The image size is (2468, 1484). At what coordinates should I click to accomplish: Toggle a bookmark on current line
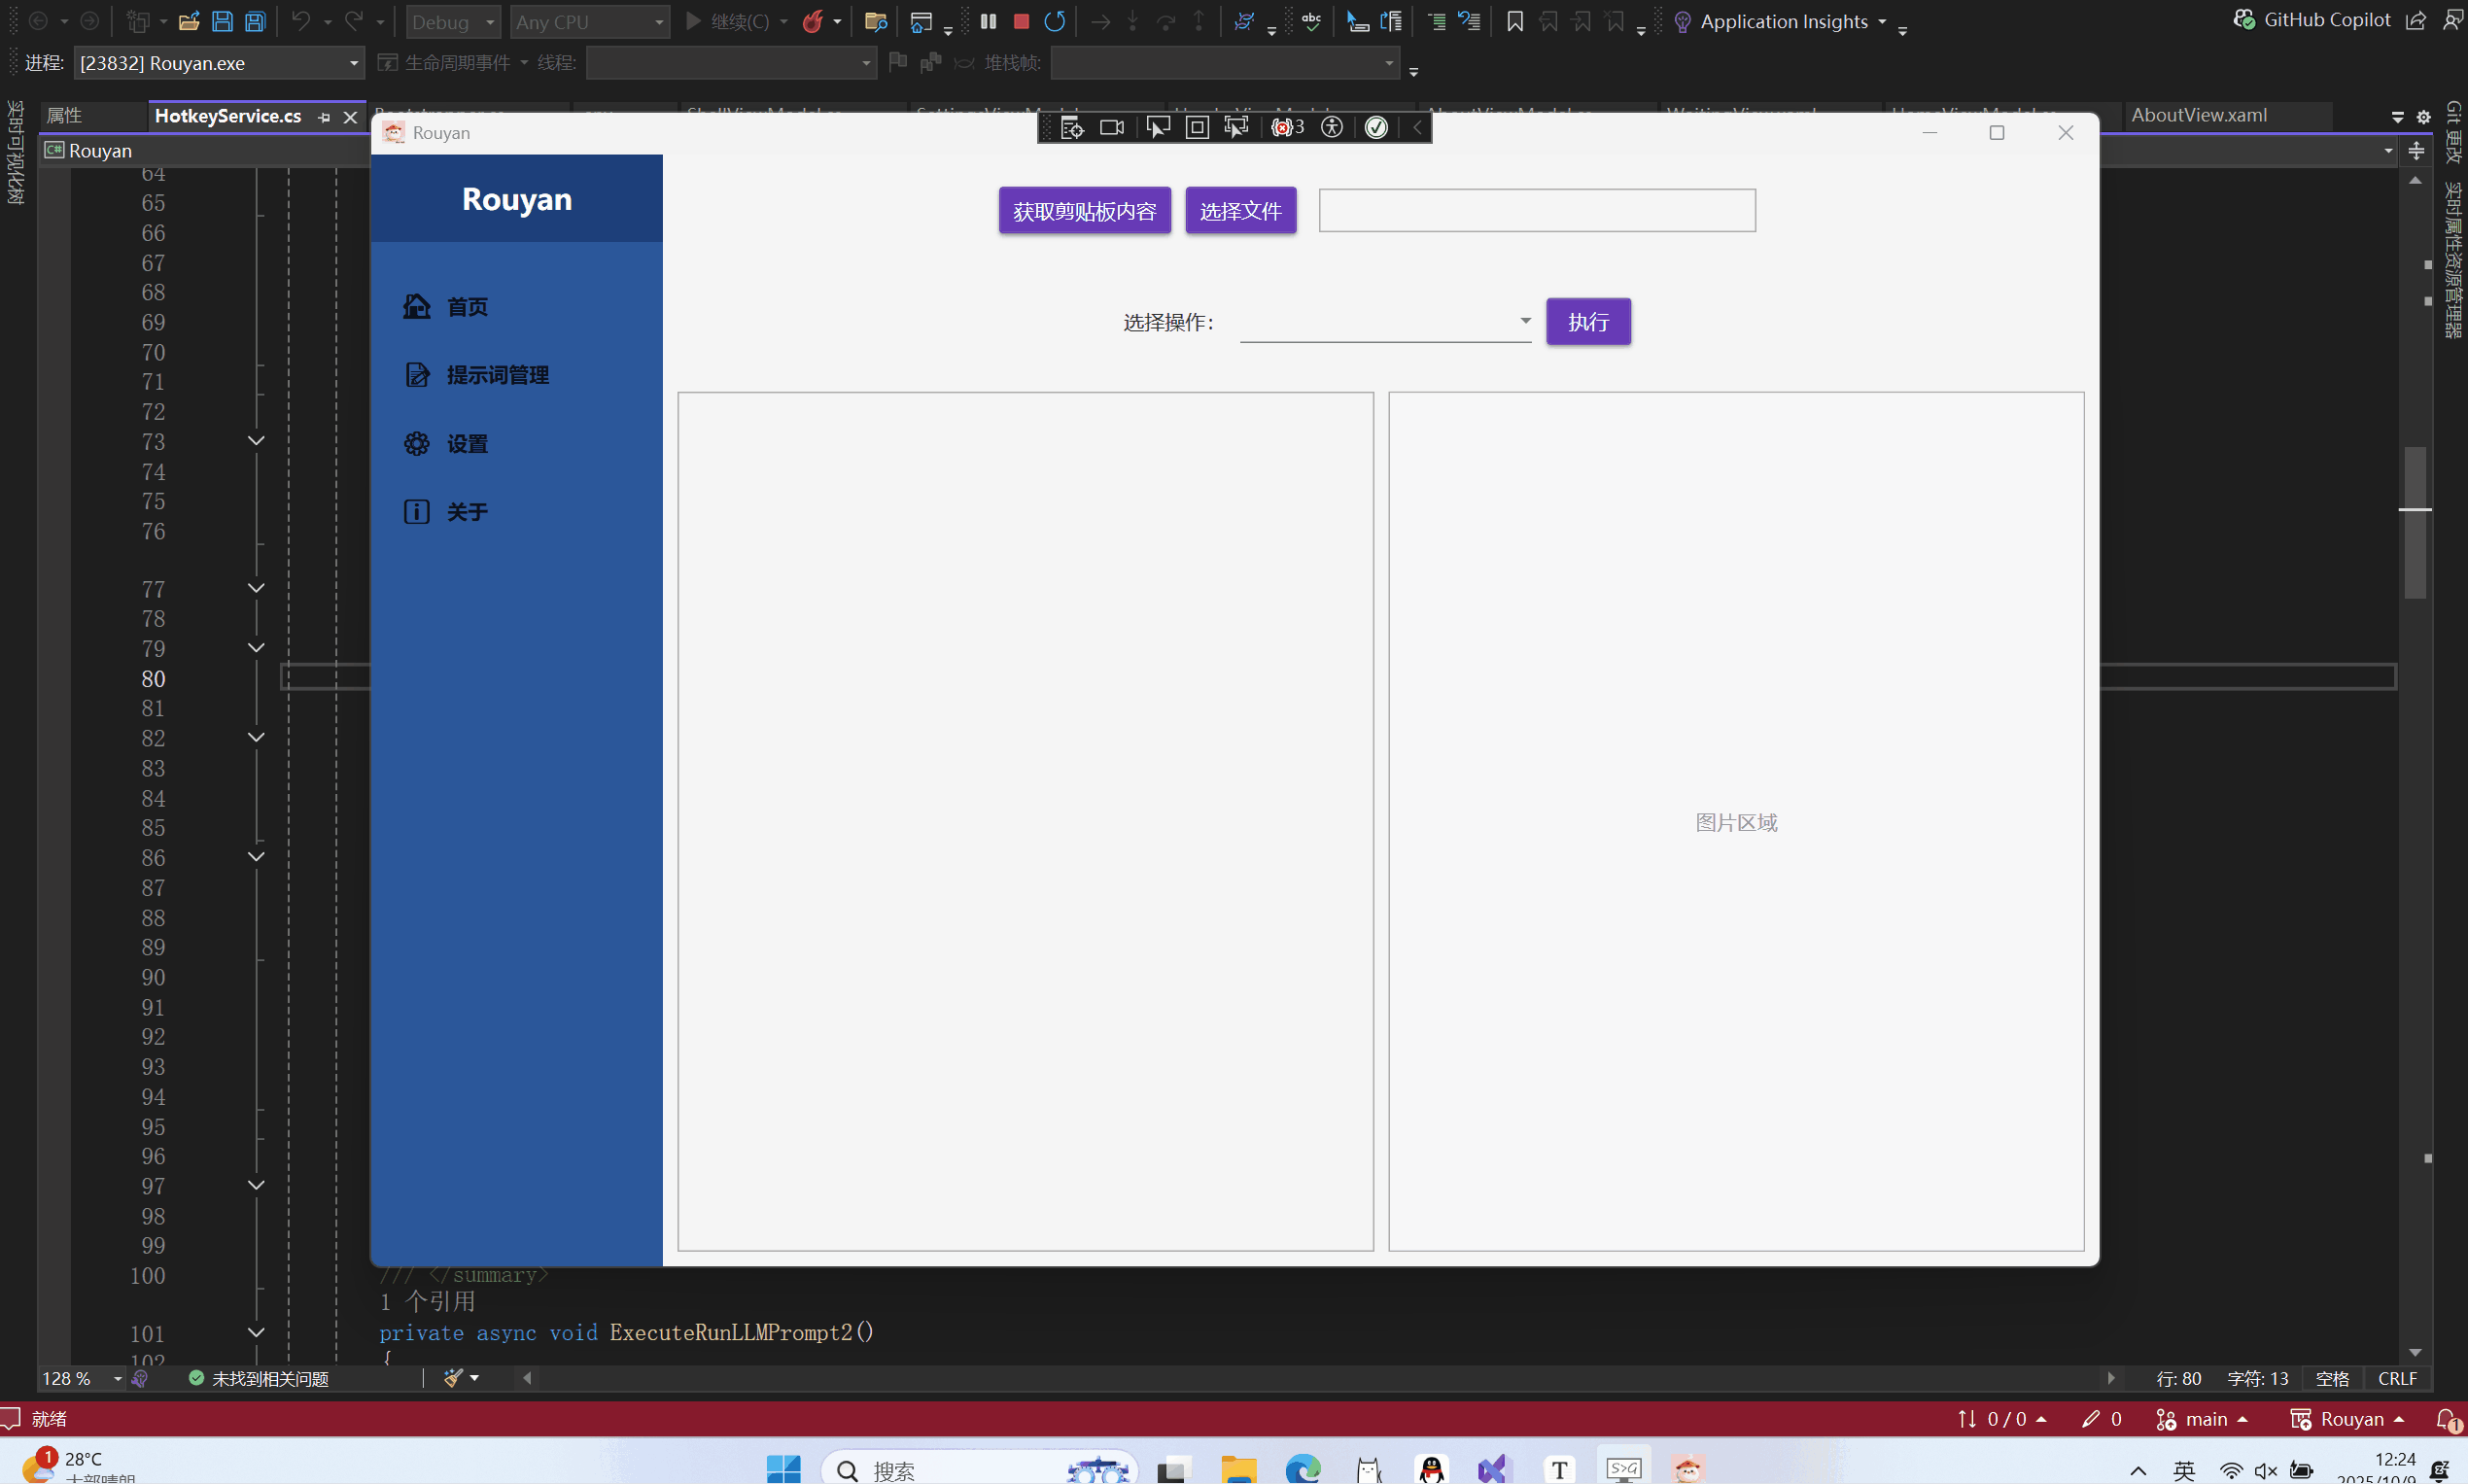1514,21
